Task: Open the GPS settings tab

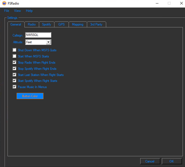Action: tap(61, 24)
